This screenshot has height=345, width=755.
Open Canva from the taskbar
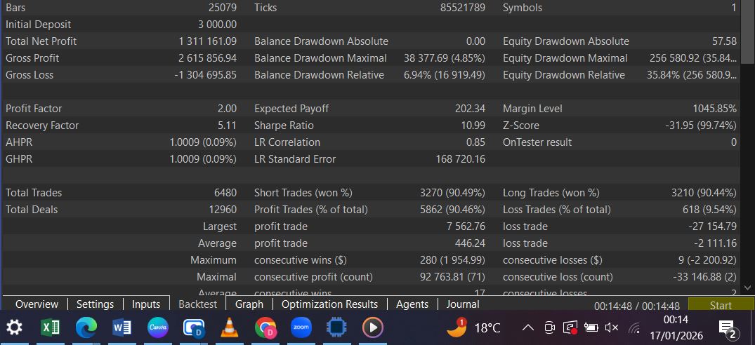coord(158,327)
